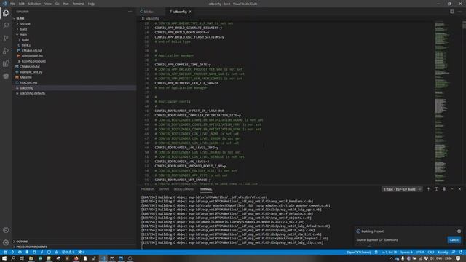The width and height of the screenshot is (466, 262).
Task: Expand the top-level build folder
Action: click(74, 29)
